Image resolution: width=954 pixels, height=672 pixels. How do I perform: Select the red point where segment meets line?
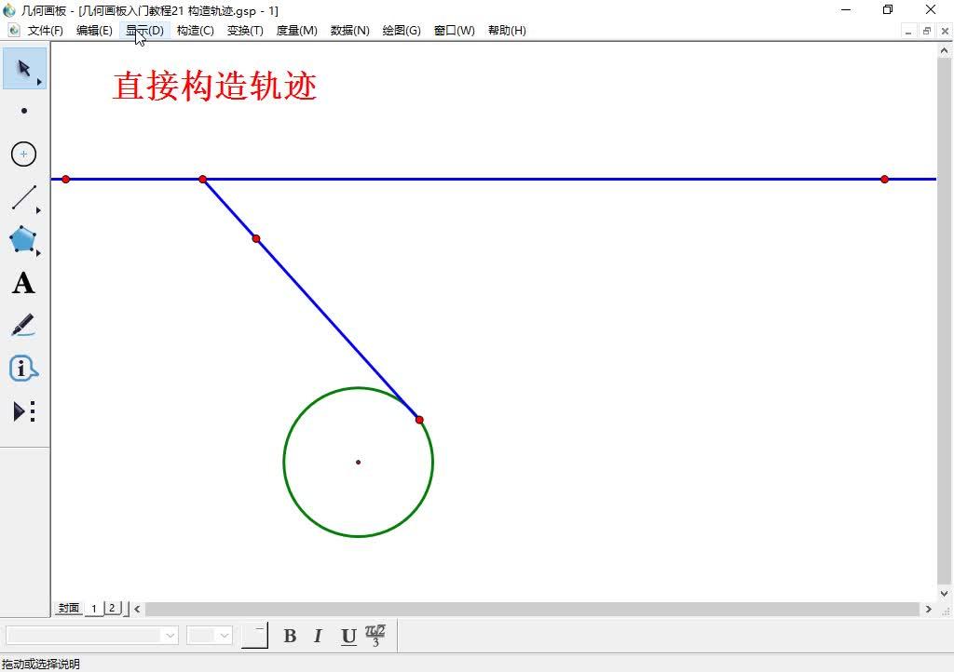[202, 180]
